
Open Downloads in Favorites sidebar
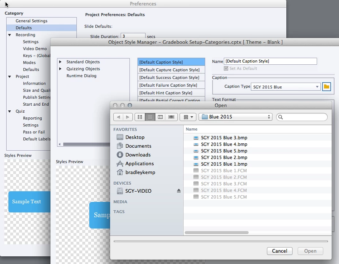[x=133, y=155]
